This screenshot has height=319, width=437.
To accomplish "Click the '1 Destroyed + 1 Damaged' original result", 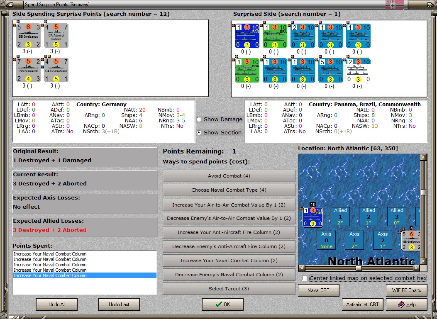I will point(52,161).
